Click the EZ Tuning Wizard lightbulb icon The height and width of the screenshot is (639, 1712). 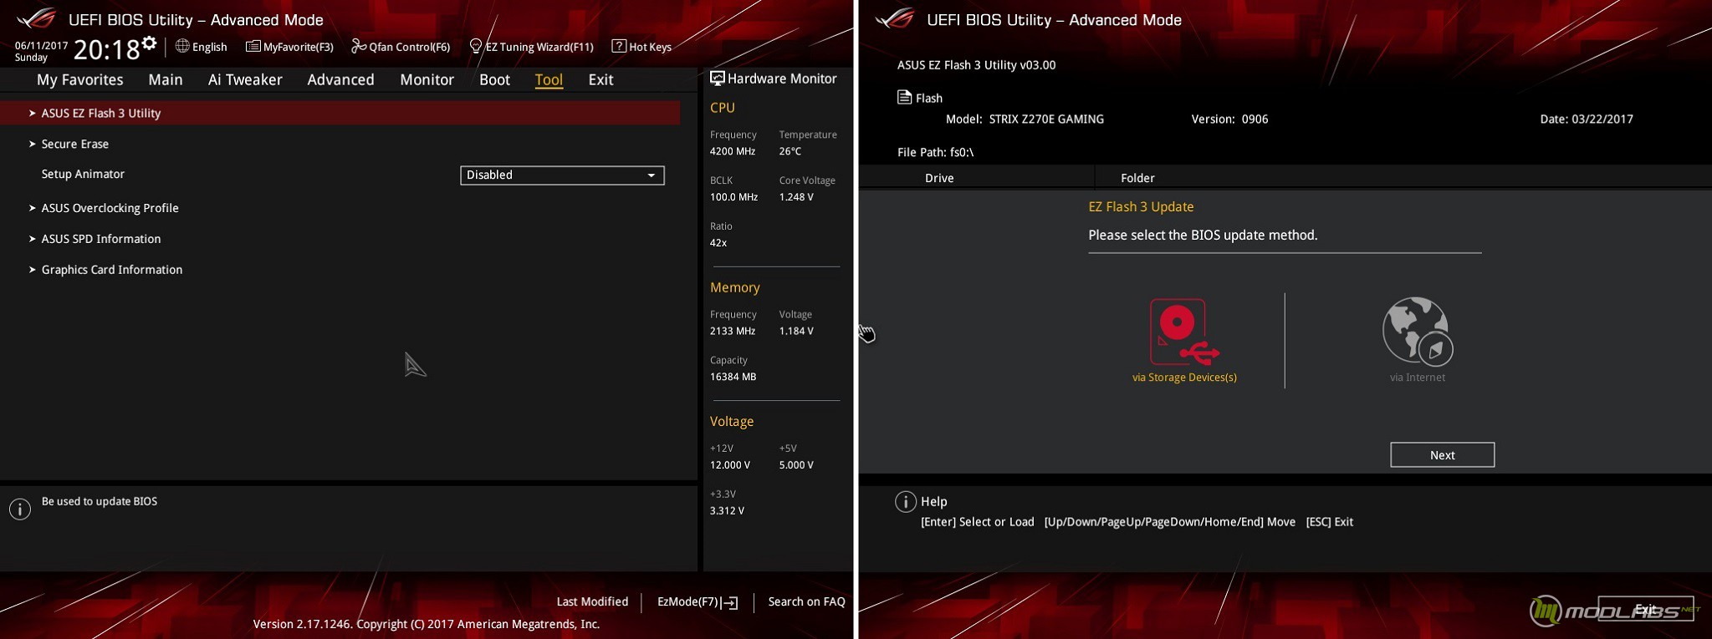[x=476, y=46]
